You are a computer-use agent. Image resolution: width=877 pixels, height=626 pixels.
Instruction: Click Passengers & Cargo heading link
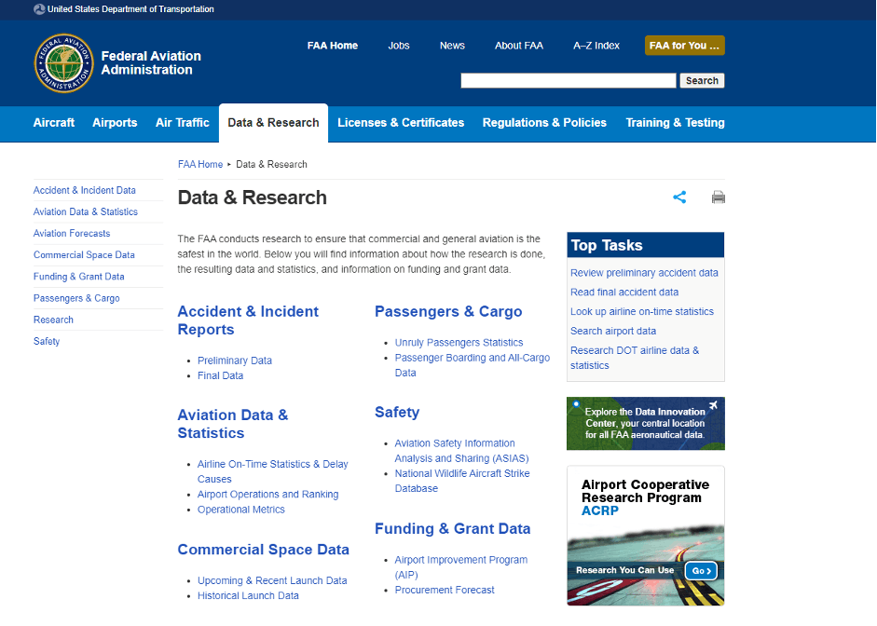pos(448,311)
